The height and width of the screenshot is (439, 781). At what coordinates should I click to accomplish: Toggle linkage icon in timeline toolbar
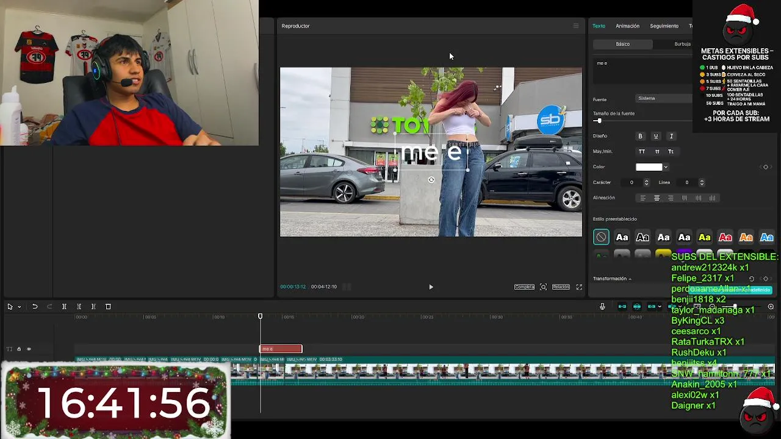coord(652,307)
